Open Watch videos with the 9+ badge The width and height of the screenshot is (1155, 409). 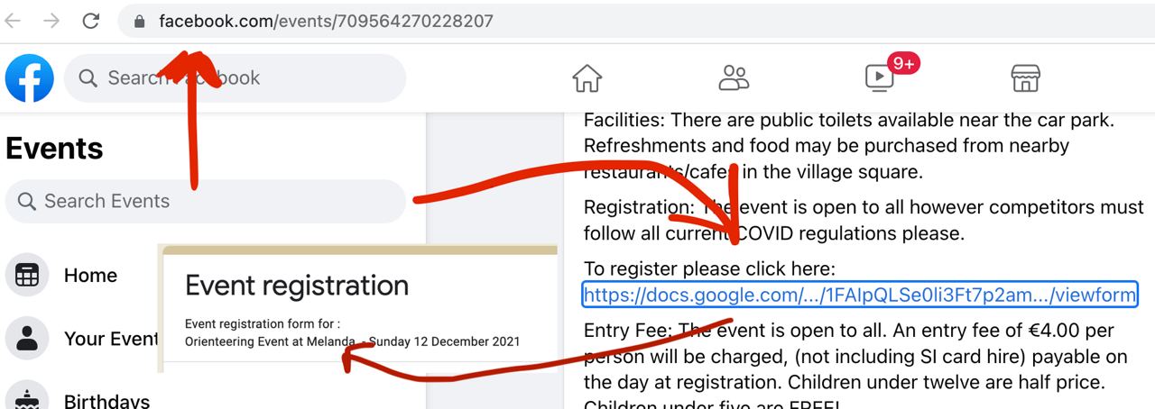tap(880, 78)
